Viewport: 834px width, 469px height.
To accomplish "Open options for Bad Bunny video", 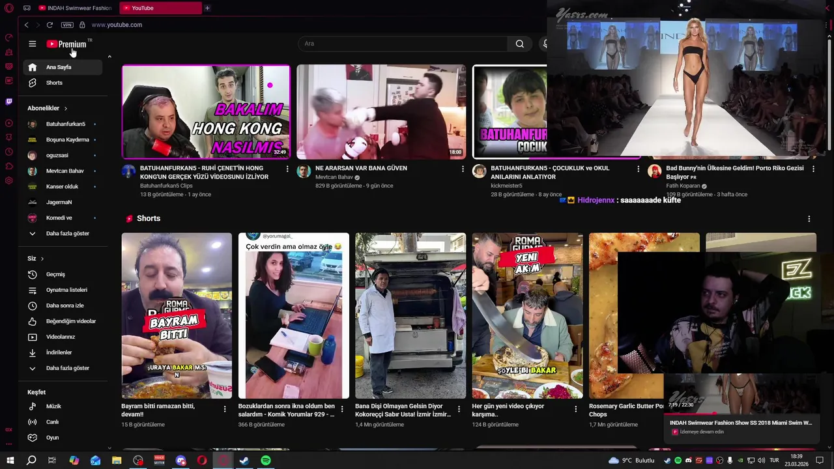I will pyautogui.click(x=813, y=169).
